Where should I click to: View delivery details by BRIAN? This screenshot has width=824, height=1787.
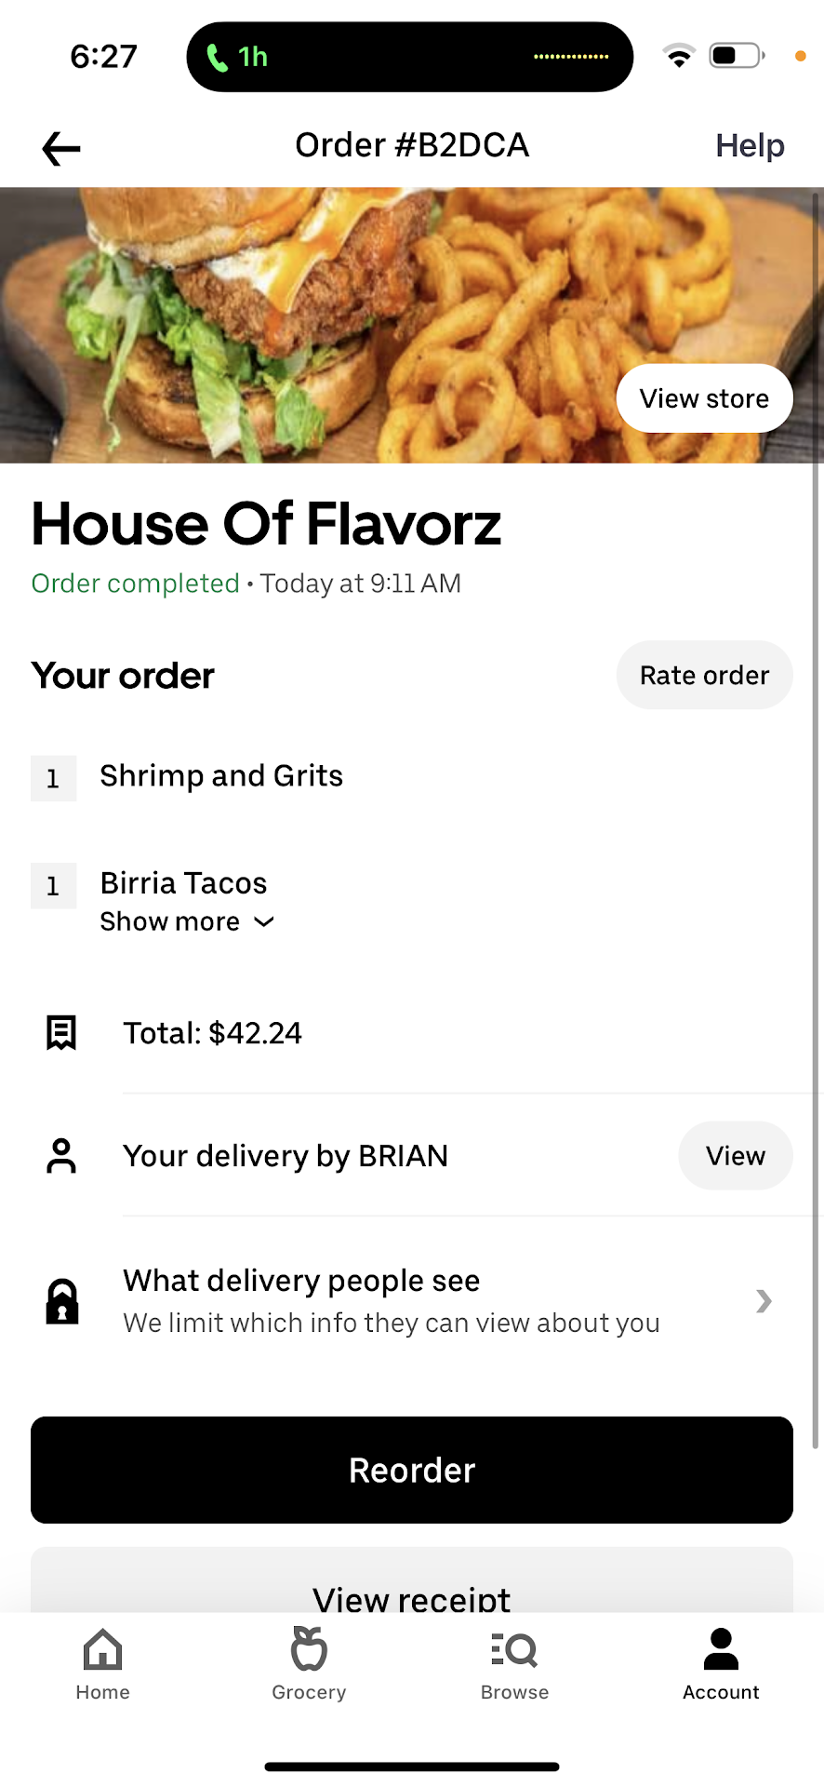[x=735, y=1156]
